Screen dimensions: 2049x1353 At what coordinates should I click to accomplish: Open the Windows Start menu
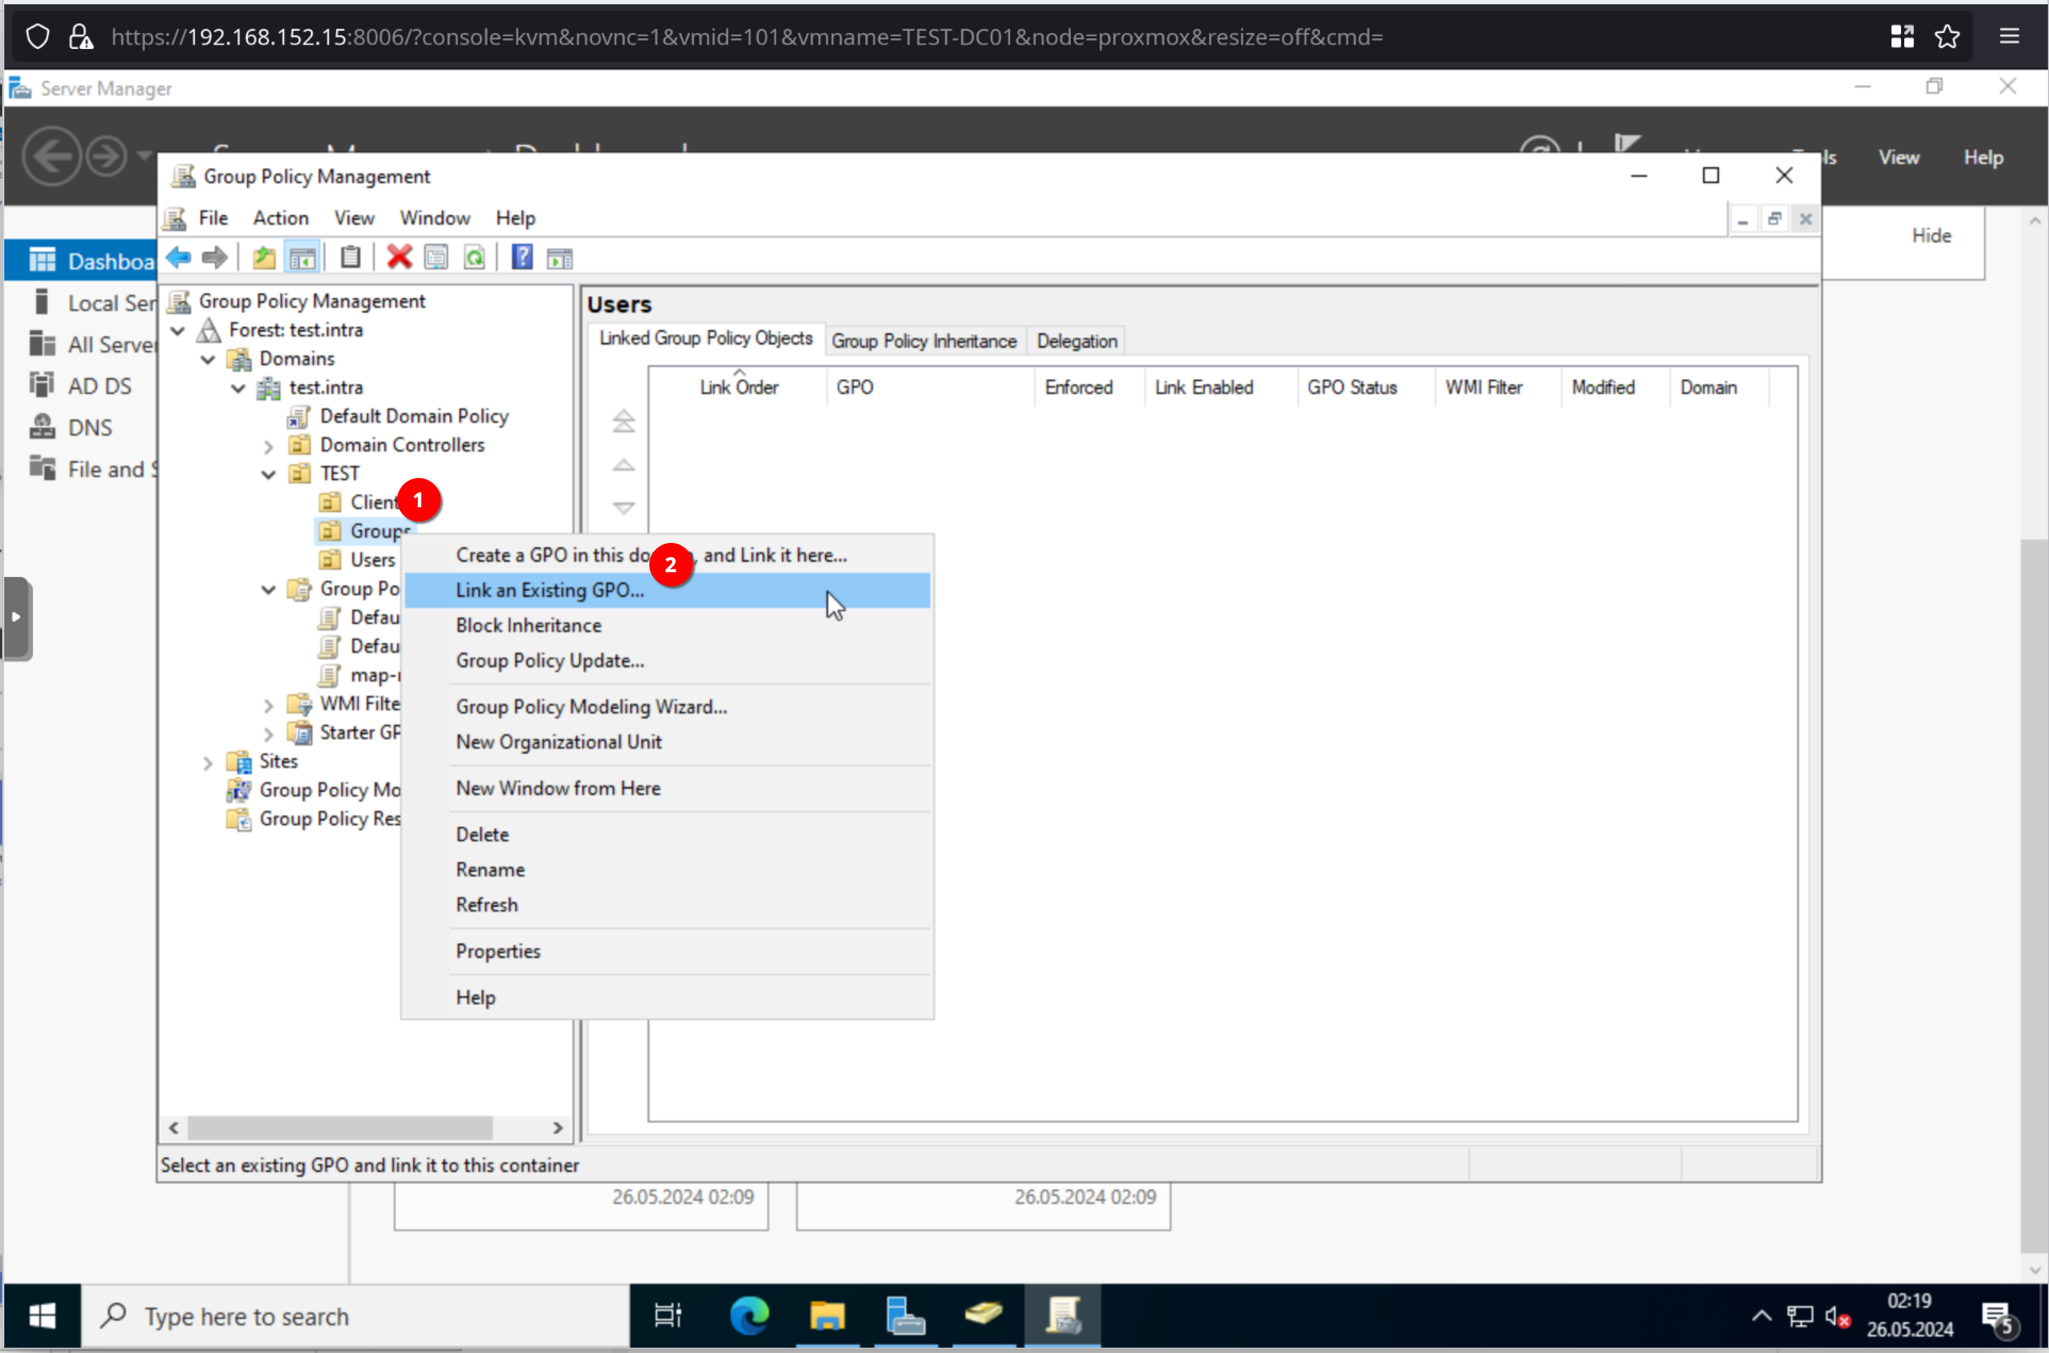click(42, 1317)
